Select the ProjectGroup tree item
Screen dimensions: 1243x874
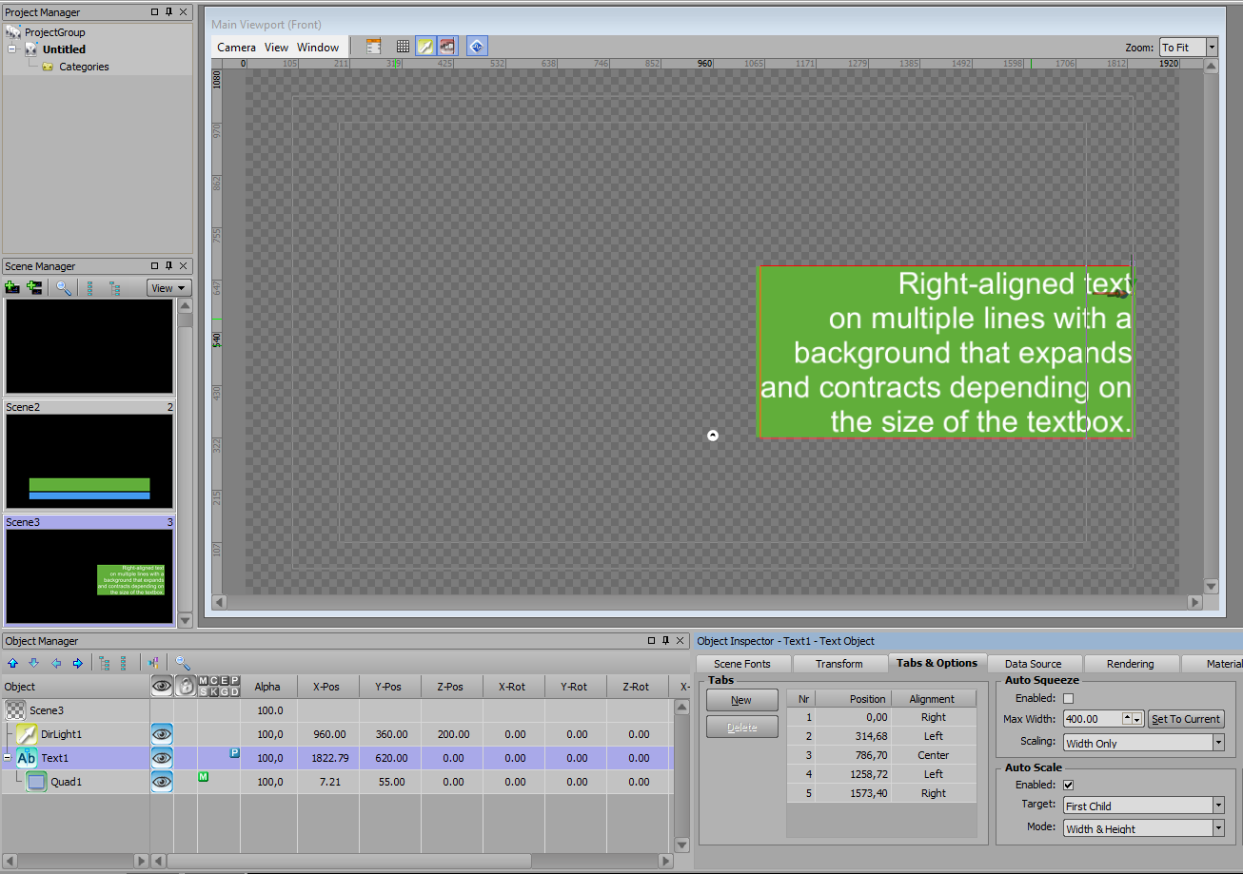coord(54,31)
